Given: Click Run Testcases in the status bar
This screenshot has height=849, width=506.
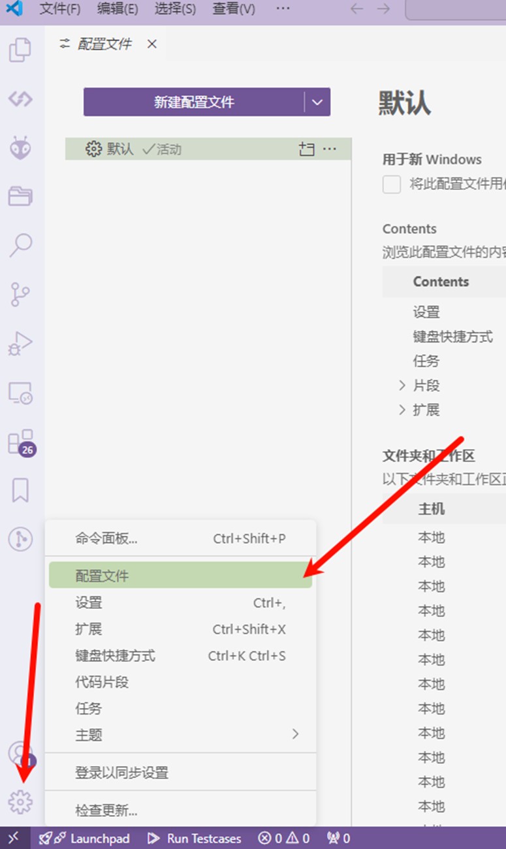Looking at the screenshot, I should (195, 839).
